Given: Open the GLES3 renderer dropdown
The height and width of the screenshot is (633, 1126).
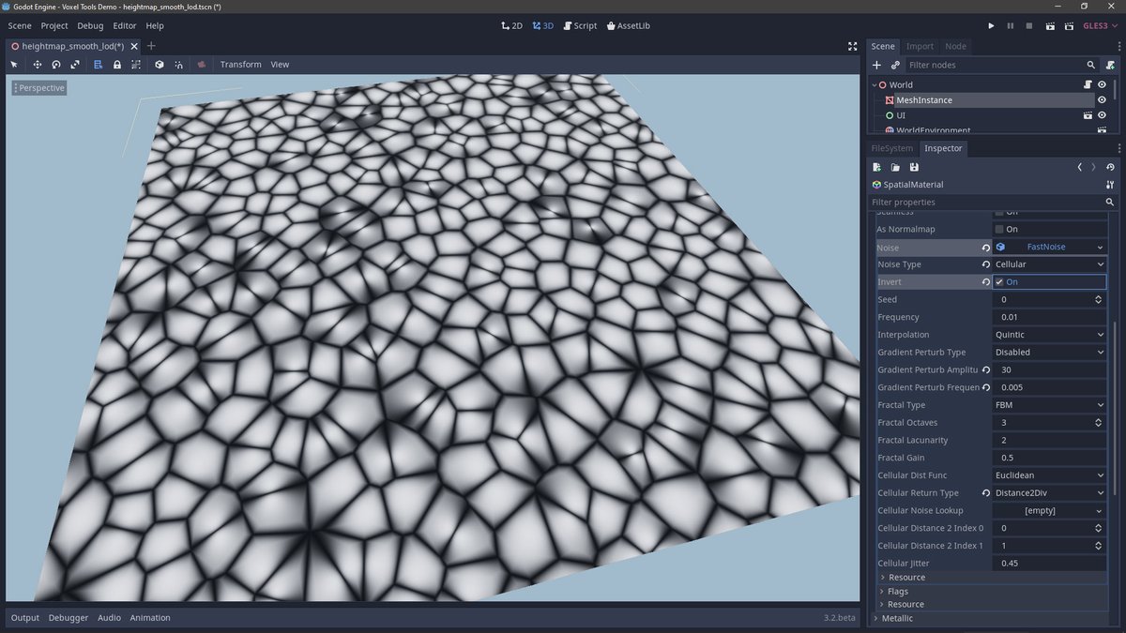Looking at the screenshot, I should 1099,26.
